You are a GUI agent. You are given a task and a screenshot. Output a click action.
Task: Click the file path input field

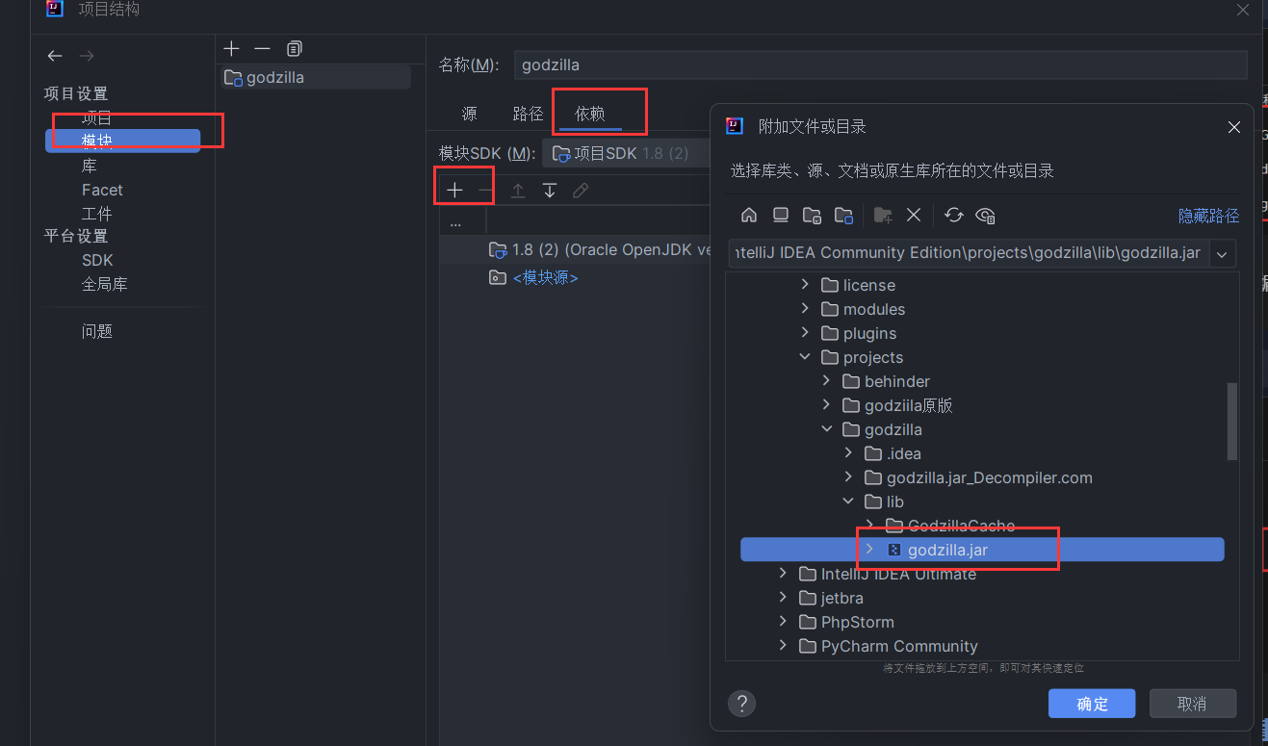968,253
